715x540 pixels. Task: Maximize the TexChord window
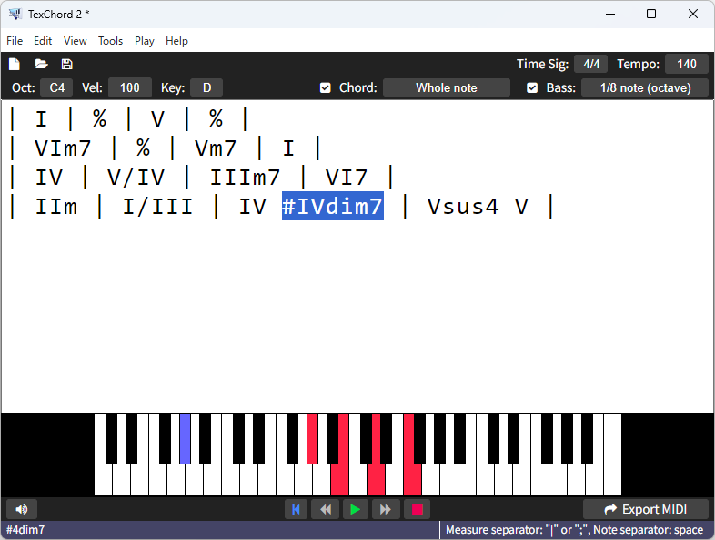click(651, 15)
